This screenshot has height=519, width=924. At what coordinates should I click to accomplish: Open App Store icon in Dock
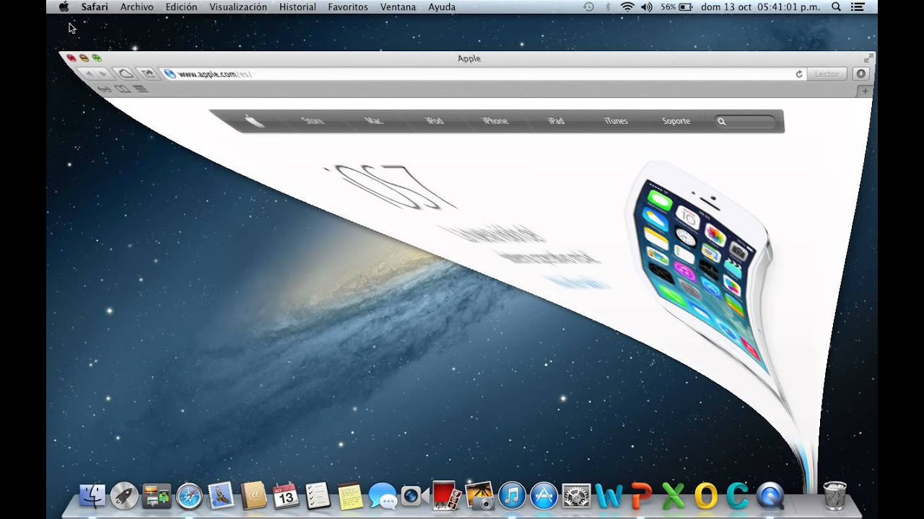[x=544, y=496]
